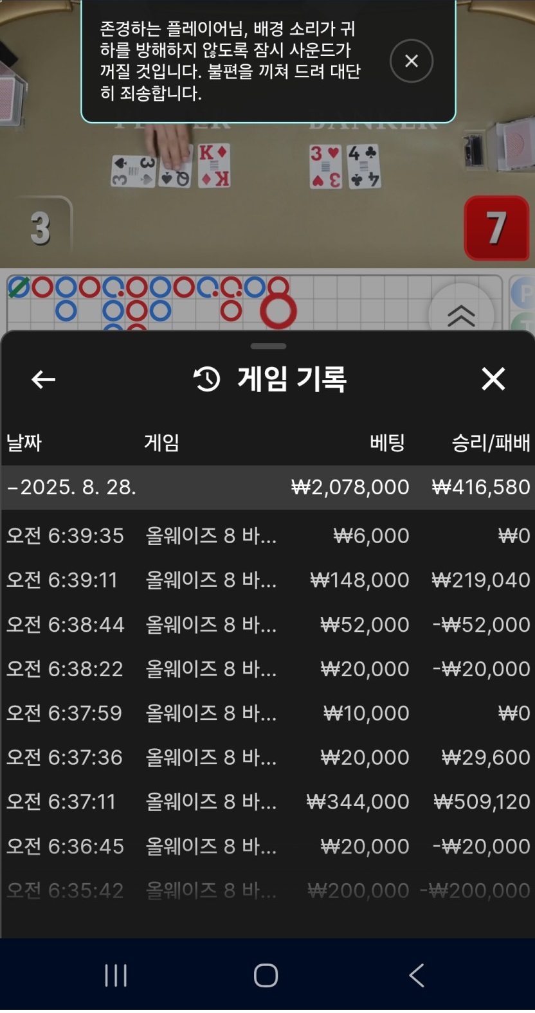Select the 오전 6:38:44 bet entry
The image size is (535, 1013).
click(267, 624)
